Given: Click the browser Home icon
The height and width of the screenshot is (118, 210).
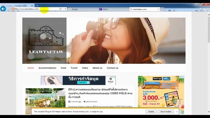Looking at the screenshot, I should pyautogui.click(x=200, y=9).
